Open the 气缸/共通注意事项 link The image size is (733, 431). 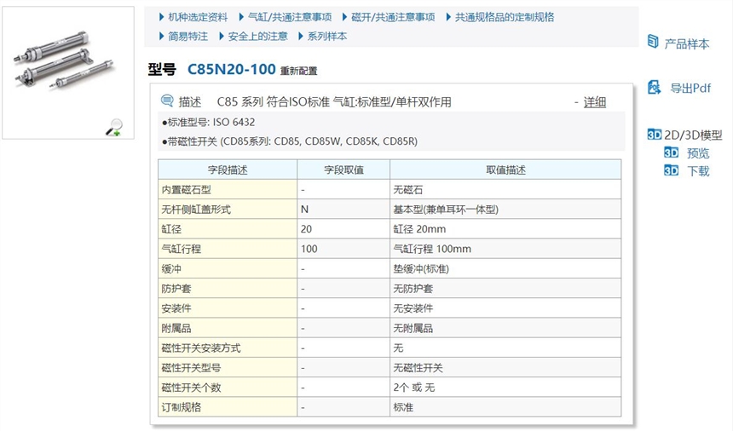(290, 17)
